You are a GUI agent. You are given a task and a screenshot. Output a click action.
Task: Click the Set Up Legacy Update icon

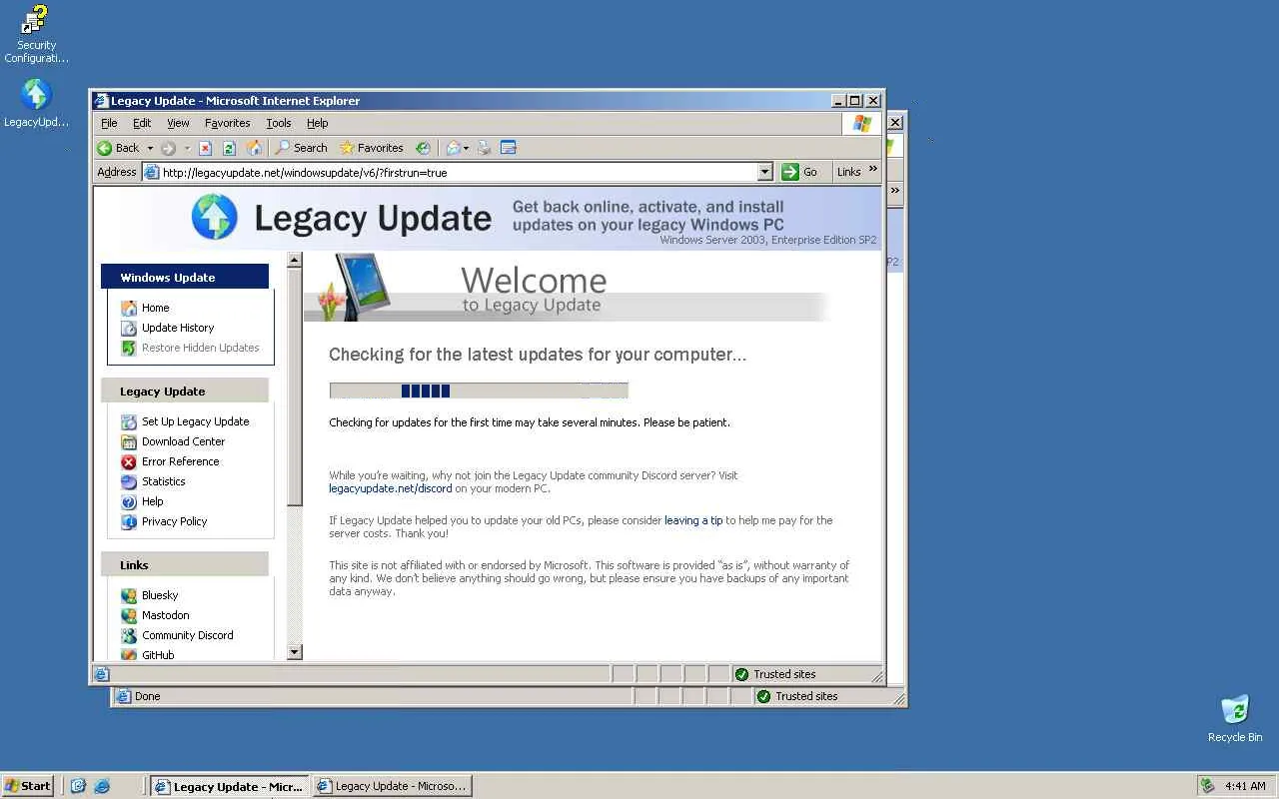pyautogui.click(x=129, y=421)
